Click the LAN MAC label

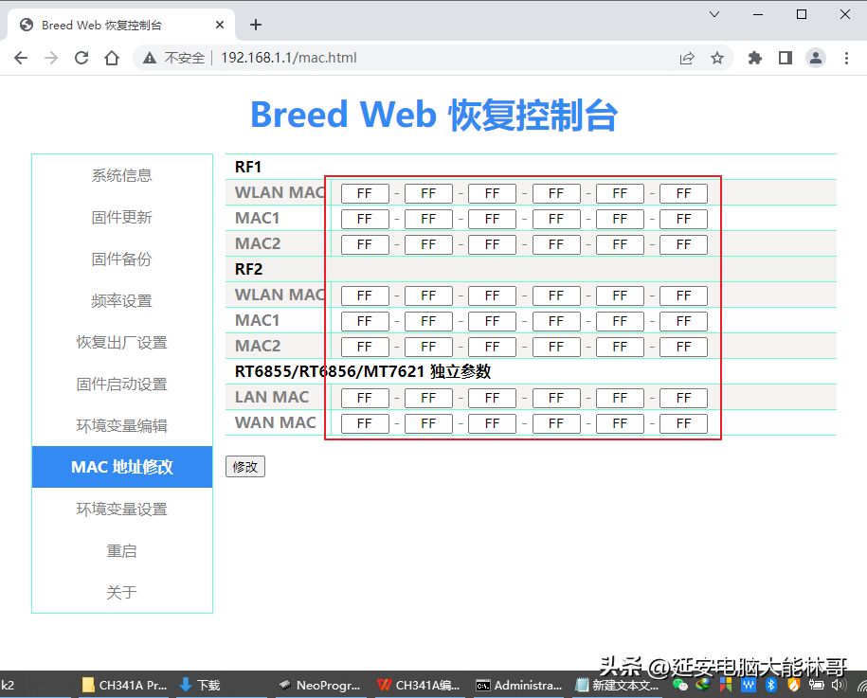pyautogui.click(x=272, y=397)
